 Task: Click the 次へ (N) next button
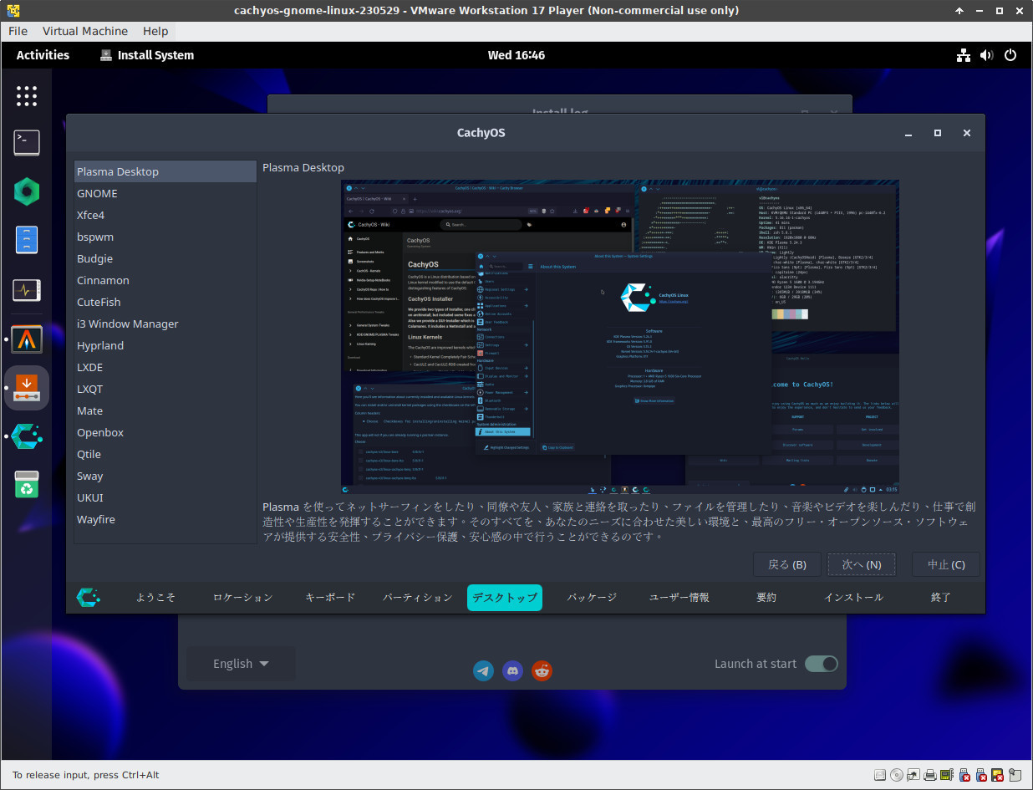(x=862, y=564)
